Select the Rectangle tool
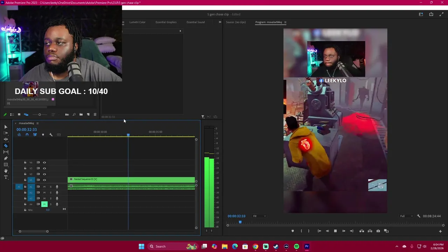This screenshot has height=252, width=448. pos(6,164)
